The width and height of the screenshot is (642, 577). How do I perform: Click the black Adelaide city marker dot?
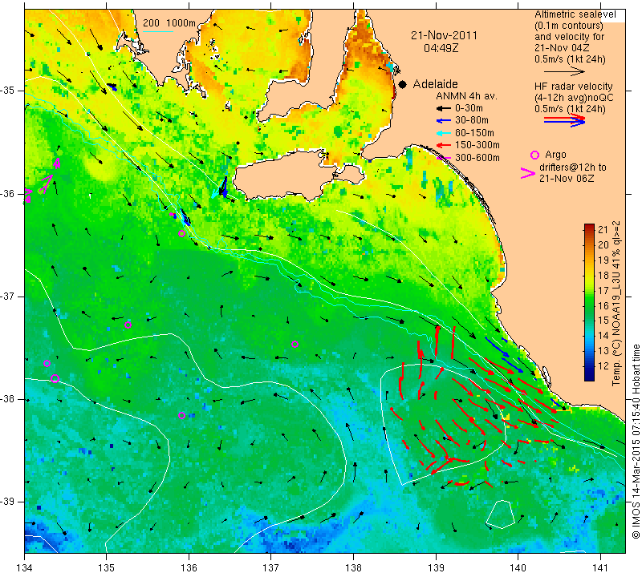click(x=403, y=84)
